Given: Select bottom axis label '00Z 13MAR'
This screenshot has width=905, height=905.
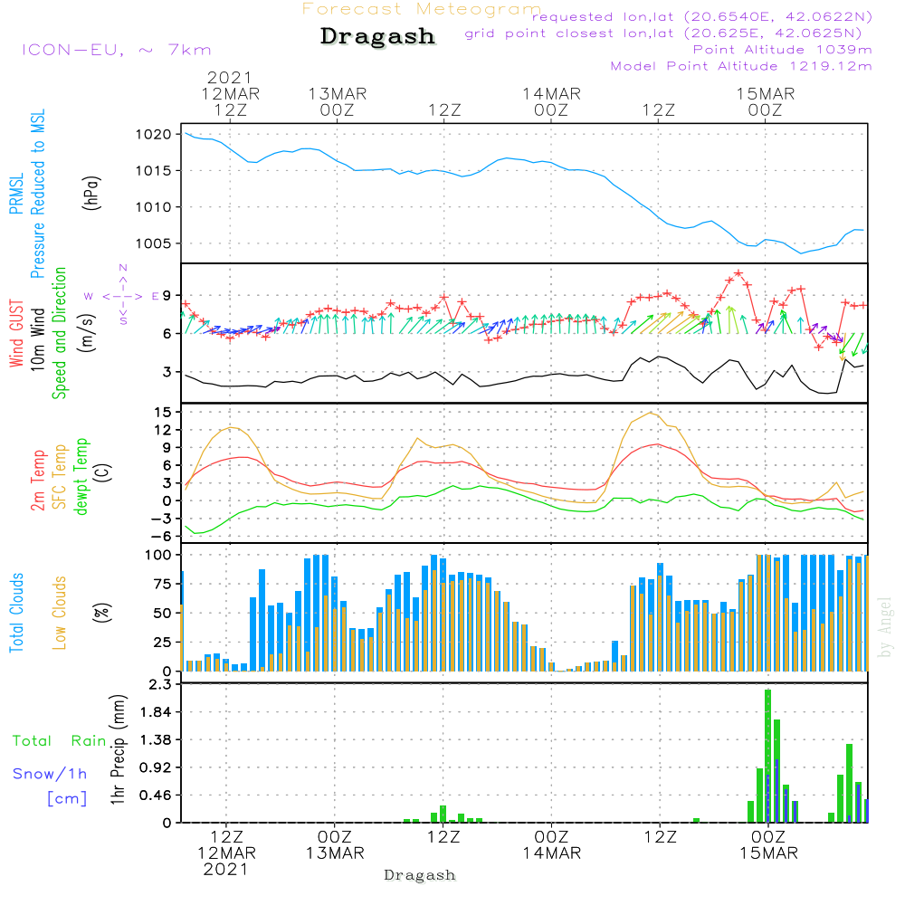Looking at the screenshot, I should coord(335,845).
